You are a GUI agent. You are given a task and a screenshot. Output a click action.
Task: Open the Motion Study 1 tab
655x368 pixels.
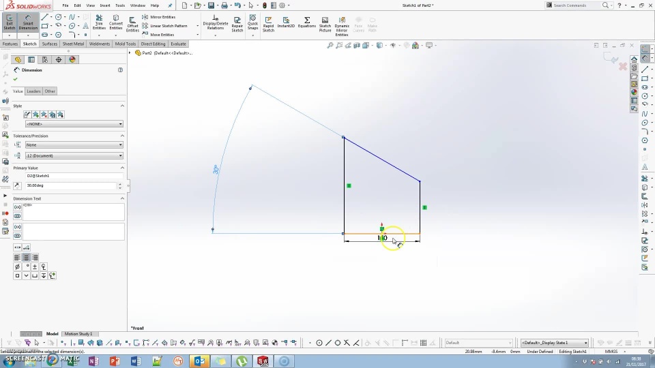coord(78,334)
